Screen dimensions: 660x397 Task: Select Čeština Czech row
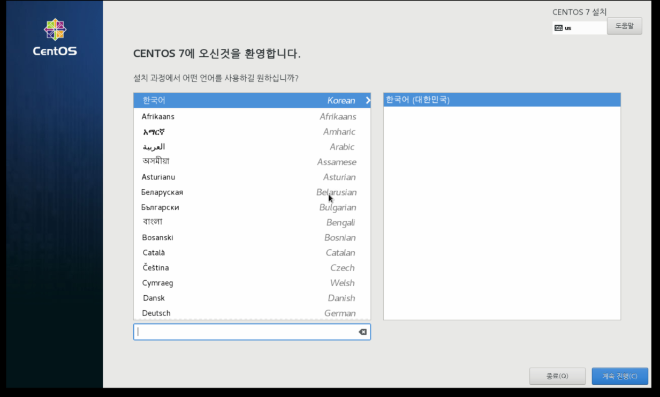252,267
